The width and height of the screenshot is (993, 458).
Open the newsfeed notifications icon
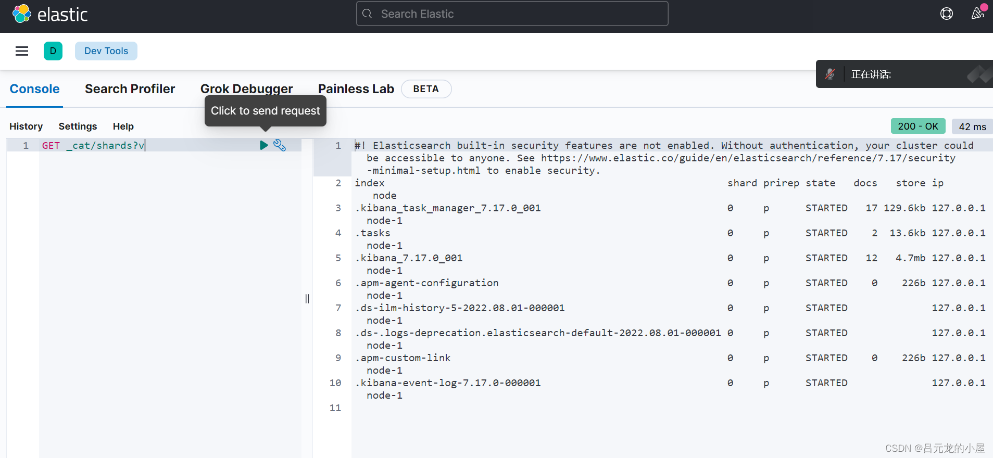point(978,14)
